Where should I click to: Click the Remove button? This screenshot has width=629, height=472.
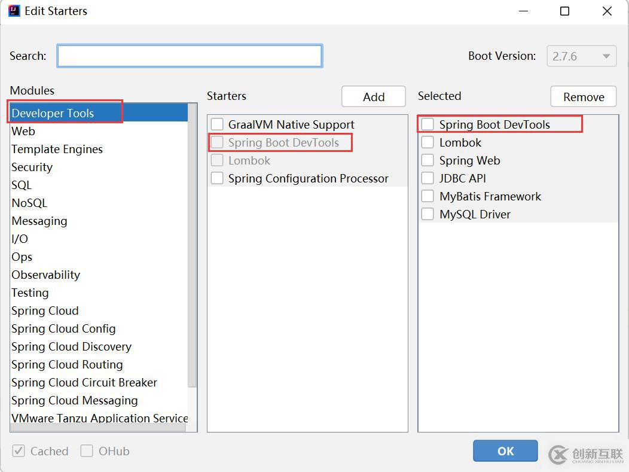click(x=584, y=97)
